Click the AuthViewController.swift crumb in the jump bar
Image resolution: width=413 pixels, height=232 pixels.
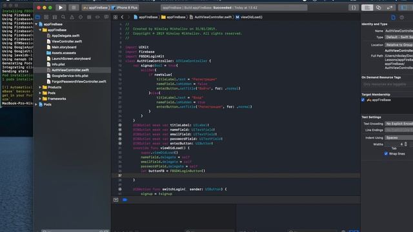pos(210,17)
